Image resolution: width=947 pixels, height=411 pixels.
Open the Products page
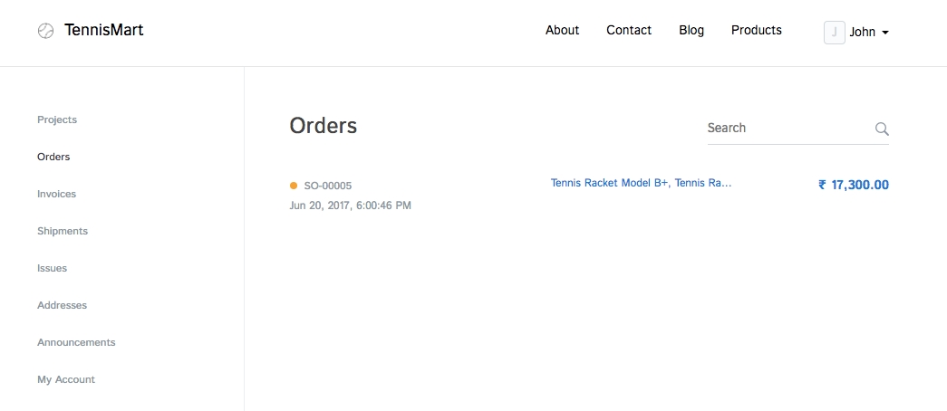(x=756, y=31)
